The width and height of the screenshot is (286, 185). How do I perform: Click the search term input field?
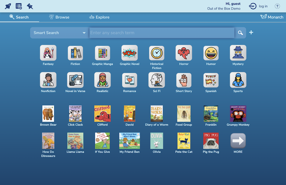click(x=162, y=33)
